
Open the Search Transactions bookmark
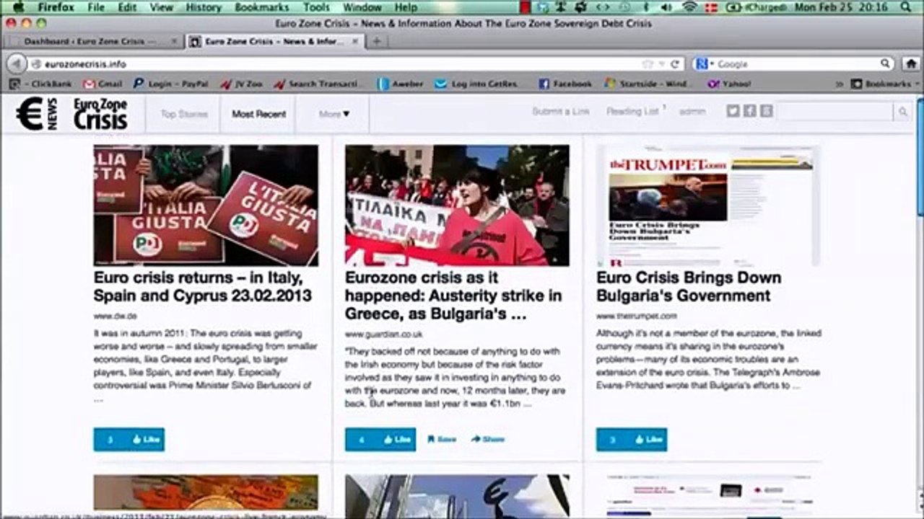point(318,84)
